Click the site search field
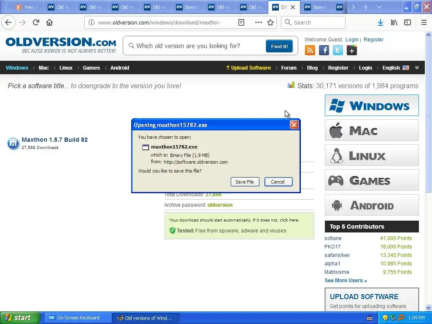 point(196,46)
